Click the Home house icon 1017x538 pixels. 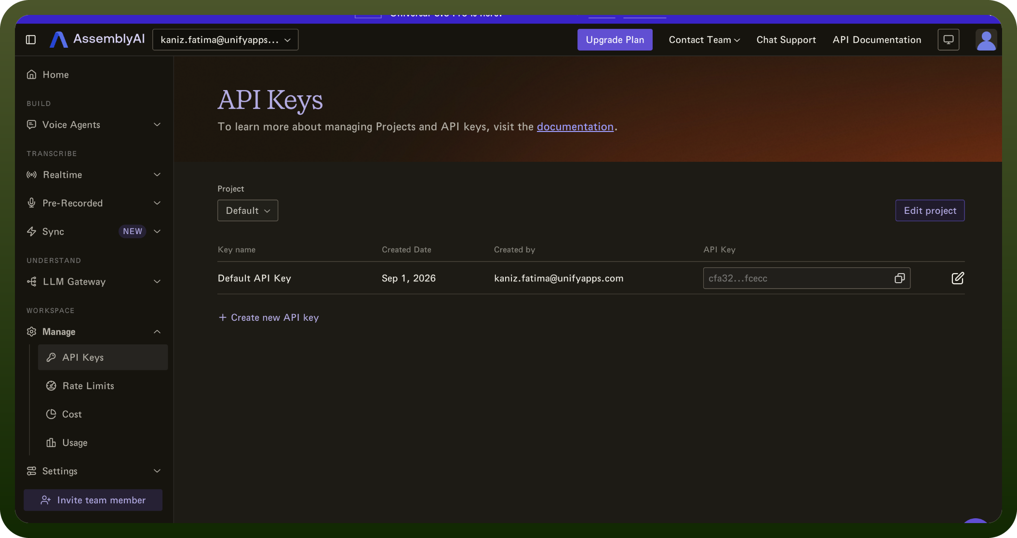[x=32, y=75]
